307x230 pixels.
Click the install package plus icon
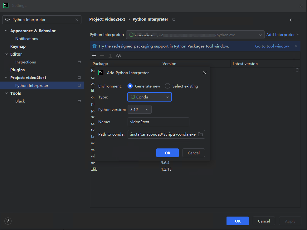(94, 56)
